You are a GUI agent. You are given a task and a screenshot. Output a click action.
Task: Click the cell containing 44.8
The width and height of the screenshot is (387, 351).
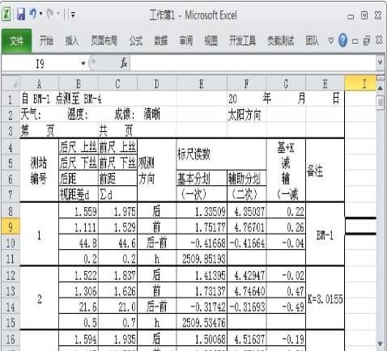79,243
